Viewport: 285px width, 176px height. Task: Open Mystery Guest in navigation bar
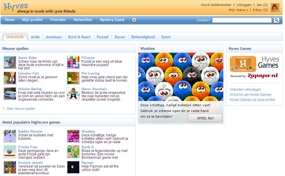click(x=112, y=20)
